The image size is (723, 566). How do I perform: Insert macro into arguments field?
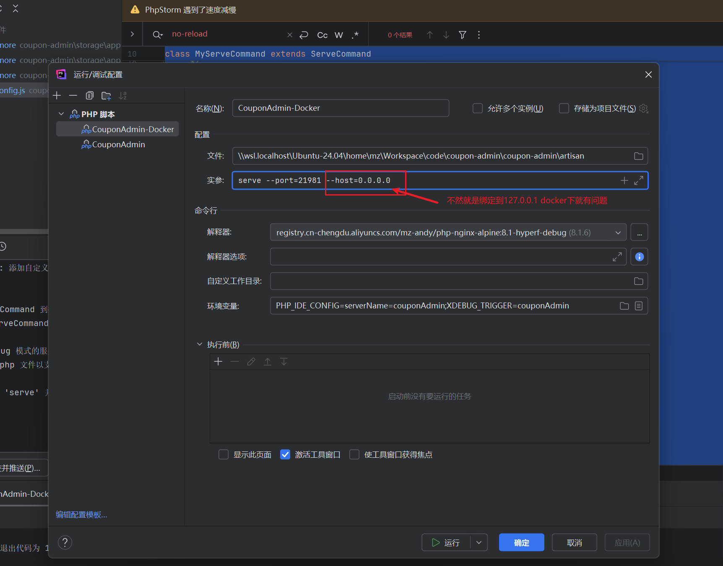click(624, 180)
